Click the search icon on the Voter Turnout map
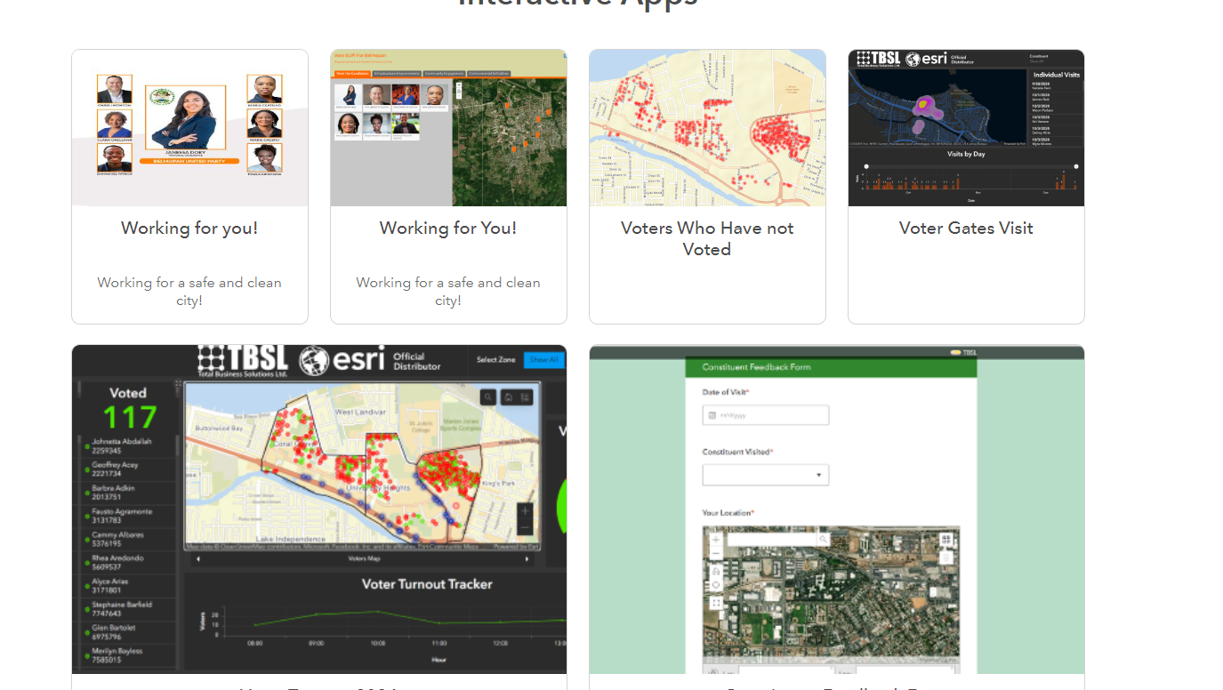 488,397
